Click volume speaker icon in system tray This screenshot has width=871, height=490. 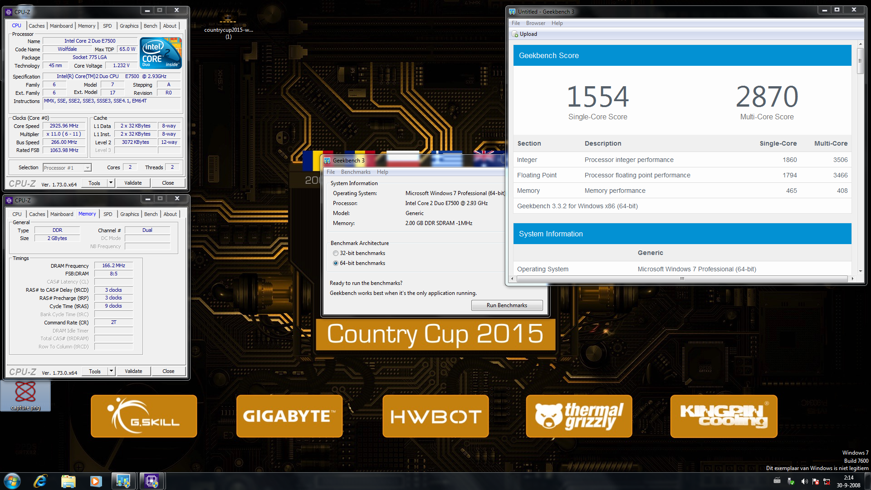click(x=804, y=481)
